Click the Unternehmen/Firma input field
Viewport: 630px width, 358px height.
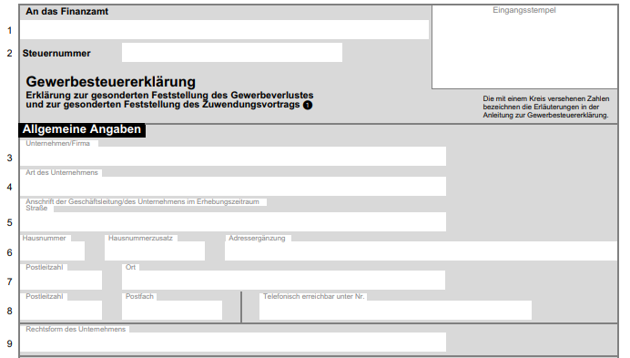pyautogui.click(x=233, y=156)
